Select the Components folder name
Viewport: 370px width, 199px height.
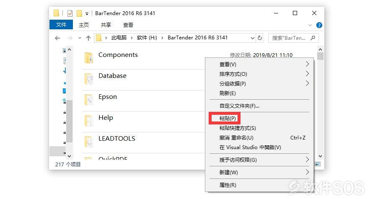coord(118,55)
